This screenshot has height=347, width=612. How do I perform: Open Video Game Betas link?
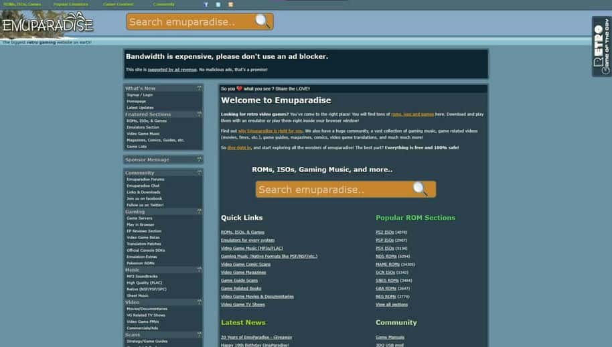(x=143, y=237)
